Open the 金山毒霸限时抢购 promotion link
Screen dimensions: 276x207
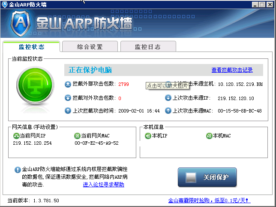point(209,201)
